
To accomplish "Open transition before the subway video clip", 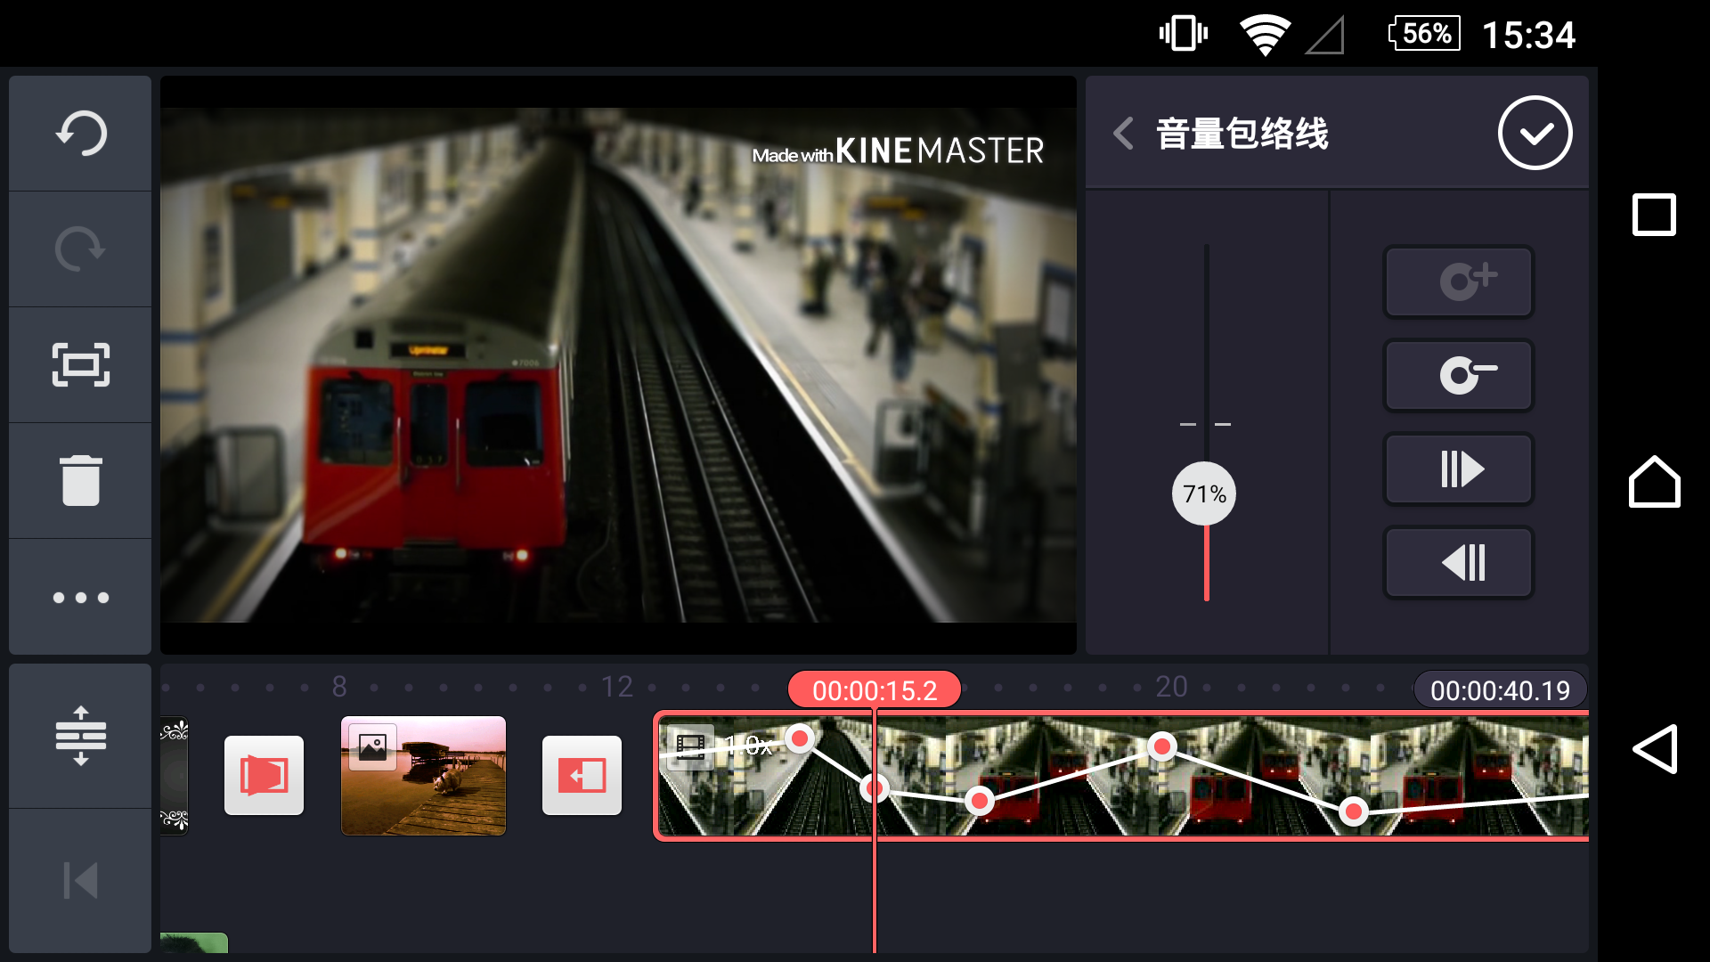I will tap(582, 775).
